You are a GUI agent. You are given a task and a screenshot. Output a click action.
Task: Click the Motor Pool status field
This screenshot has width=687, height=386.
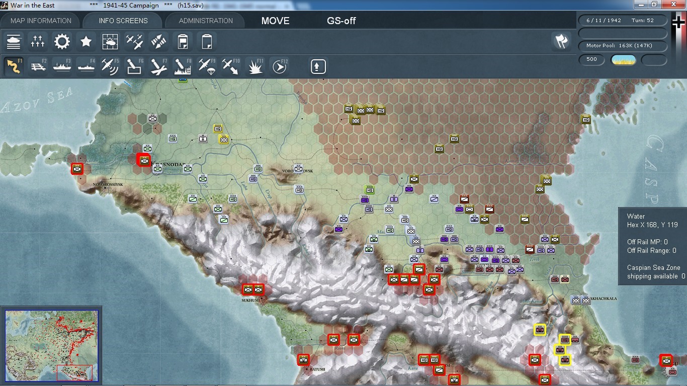tap(623, 46)
